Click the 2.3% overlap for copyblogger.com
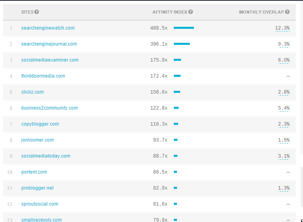Screen dimensions: 303x222 click(x=284, y=124)
